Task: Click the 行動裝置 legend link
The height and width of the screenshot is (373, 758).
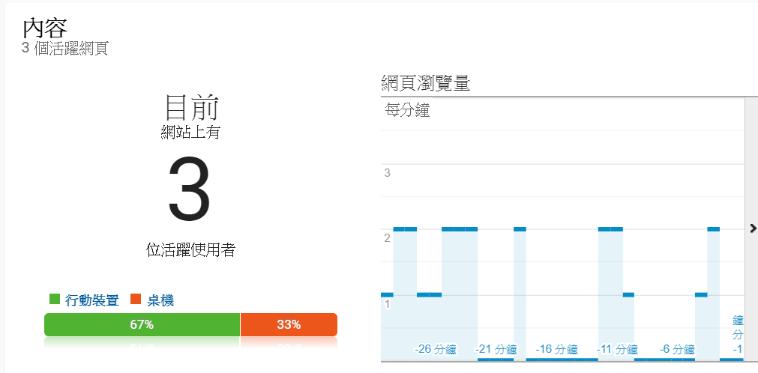Action: (92, 300)
